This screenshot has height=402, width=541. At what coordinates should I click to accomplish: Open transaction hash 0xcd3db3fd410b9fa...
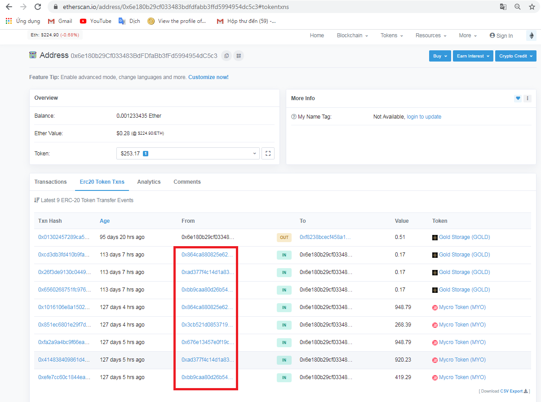(64, 255)
